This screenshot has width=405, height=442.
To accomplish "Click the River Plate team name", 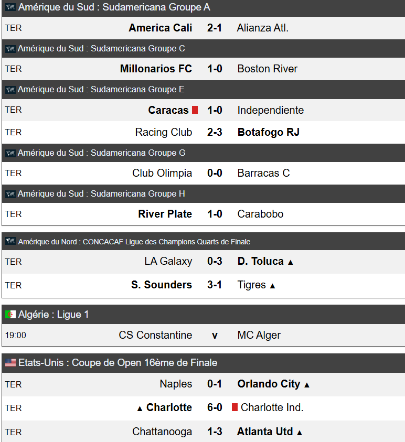I will (x=165, y=214).
